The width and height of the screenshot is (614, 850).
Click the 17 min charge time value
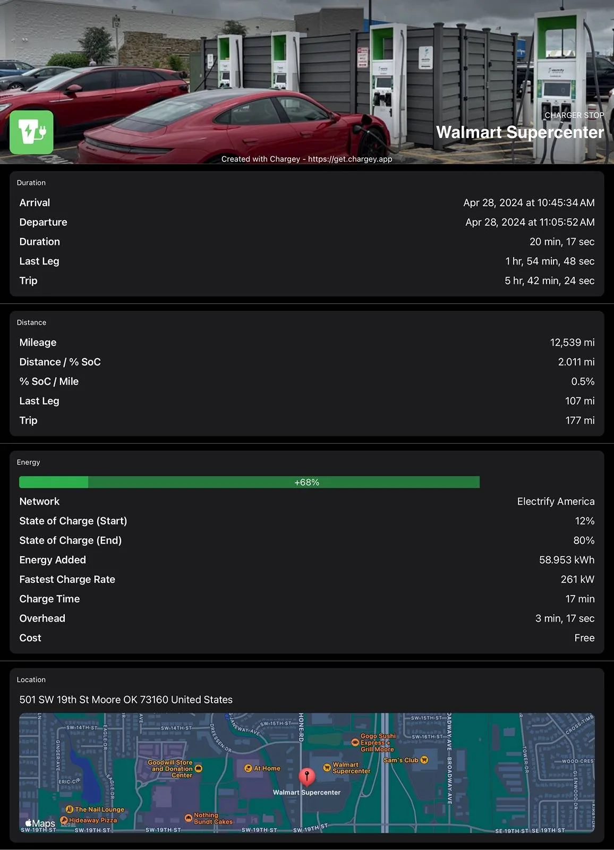click(x=580, y=599)
